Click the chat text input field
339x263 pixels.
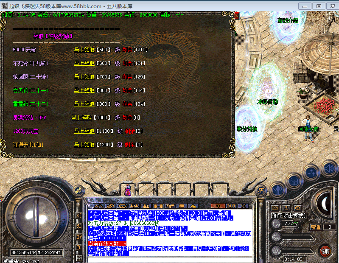tap(170, 260)
